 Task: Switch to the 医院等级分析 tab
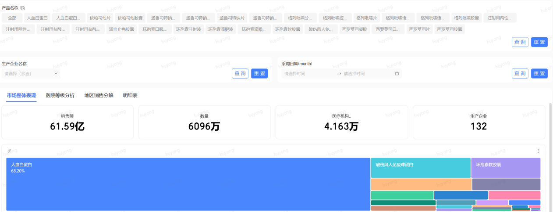[60, 95]
